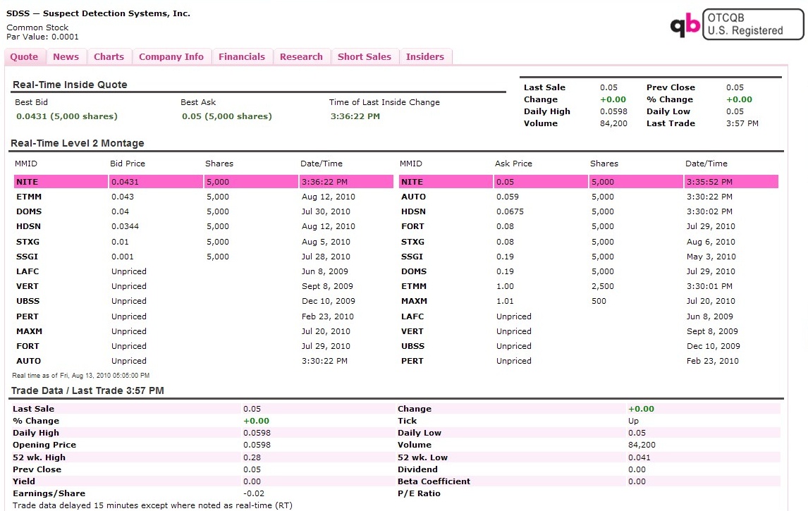Image resolution: width=808 pixels, height=511 pixels.
Task: Select the Financials tab
Action: tap(242, 57)
